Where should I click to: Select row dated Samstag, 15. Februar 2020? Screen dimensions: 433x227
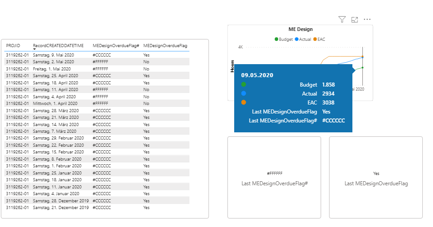(97, 152)
